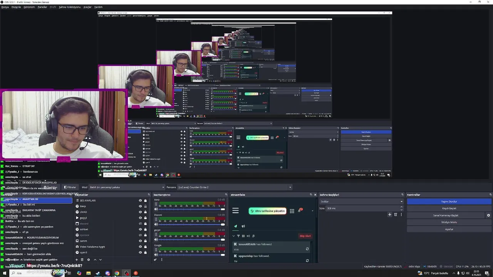Pause the Streamlabs alert queue

pos(243,236)
